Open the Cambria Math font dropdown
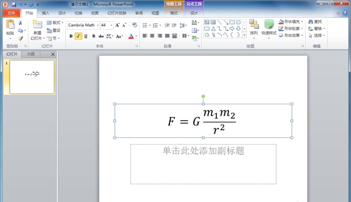Image resolution: width=351 pixels, height=202 pixels. [98, 25]
